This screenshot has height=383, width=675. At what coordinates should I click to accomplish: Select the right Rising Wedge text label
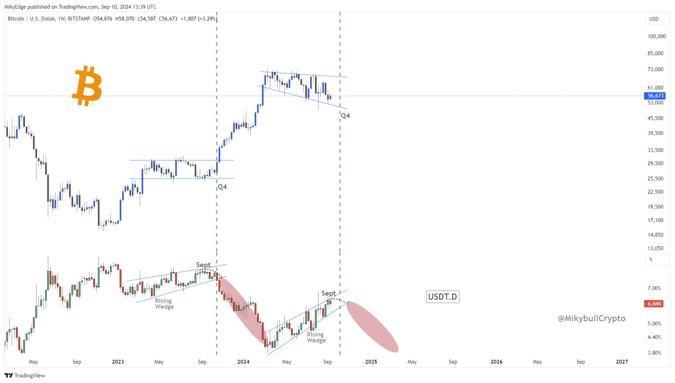tap(316, 337)
